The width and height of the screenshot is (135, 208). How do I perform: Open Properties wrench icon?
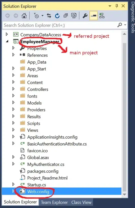[x=85, y=16]
